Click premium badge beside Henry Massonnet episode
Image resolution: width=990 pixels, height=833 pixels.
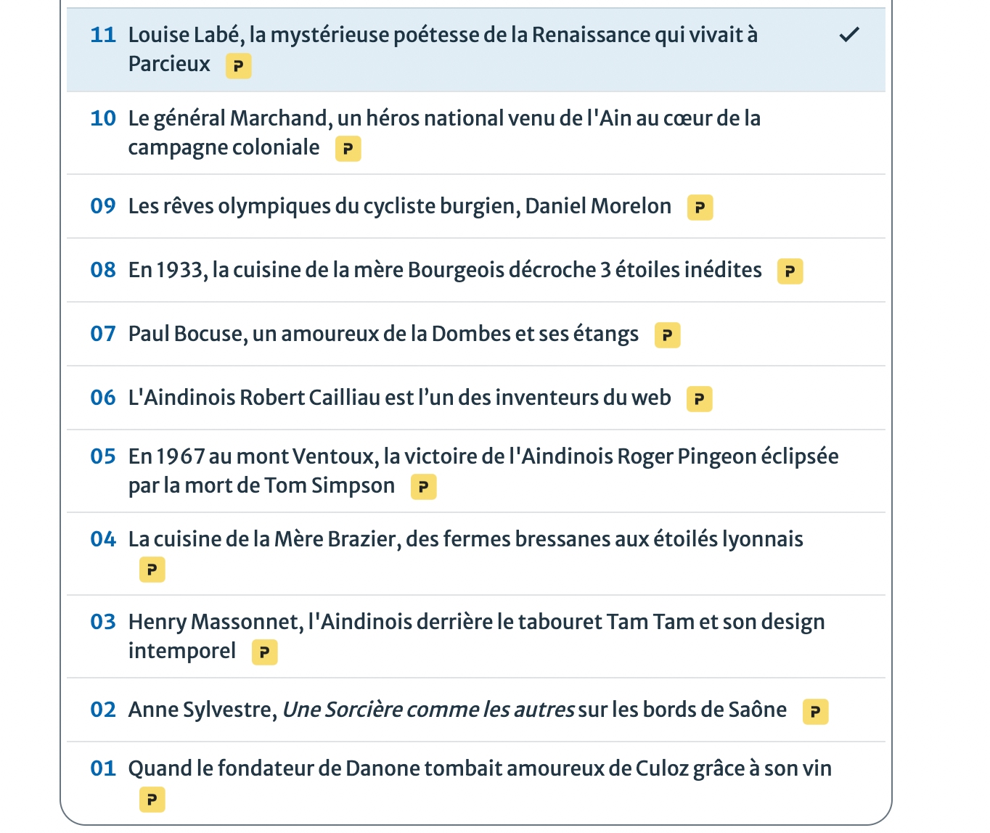(x=264, y=652)
